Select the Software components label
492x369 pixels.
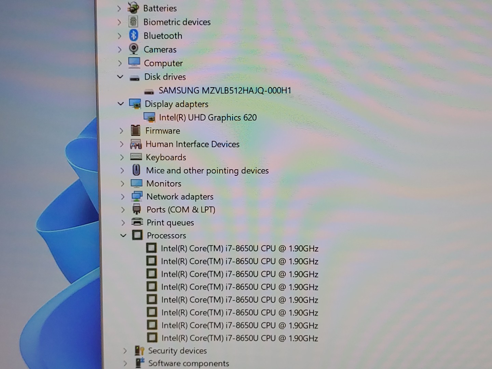(189, 363)
